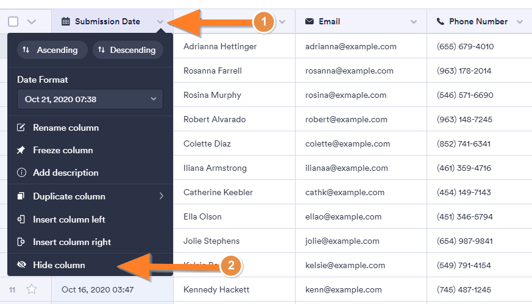Toggle the select-all rows checkbox
The image size is (532, 304).
click(x=13, y=22)
